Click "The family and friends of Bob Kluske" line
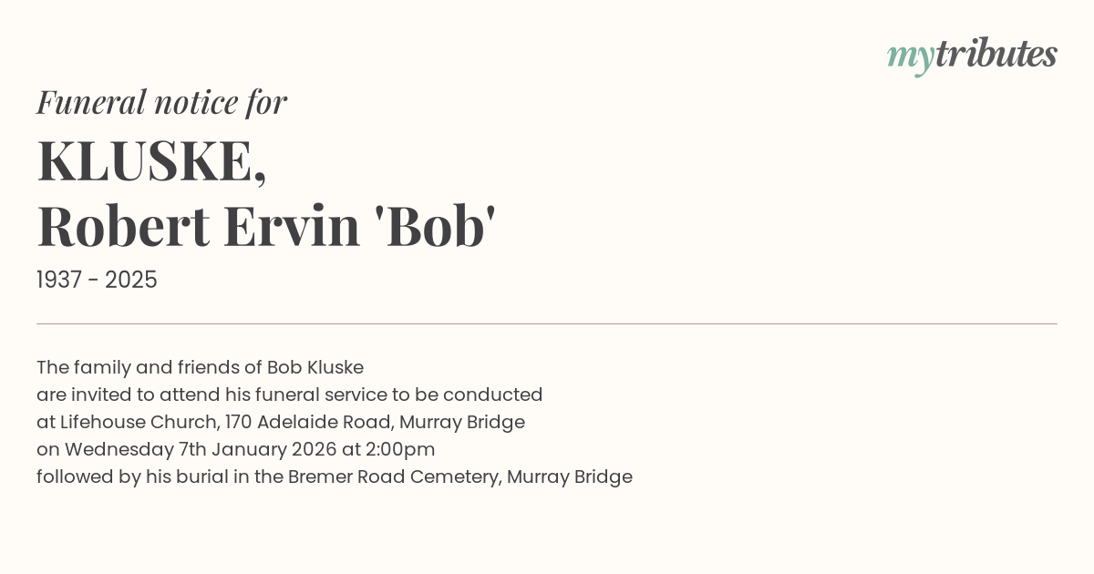Image resolution: width=1094 pixels, height=574 pixels. [x=200, y=367]
